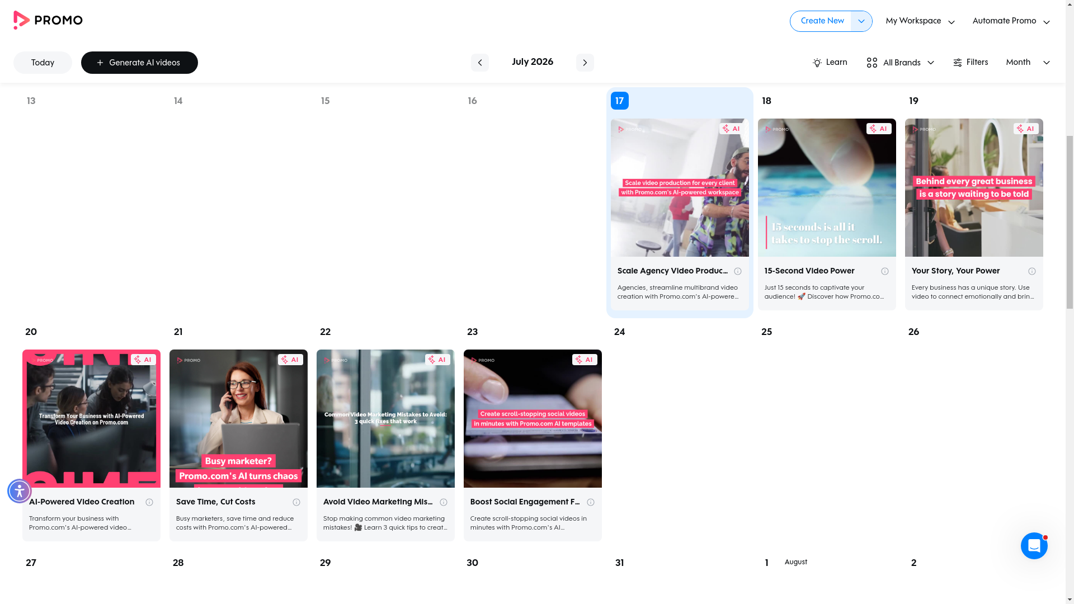1074x604 pixels.
Task: Click the page vertical scrollbar
Action: tap(1070, 221)
